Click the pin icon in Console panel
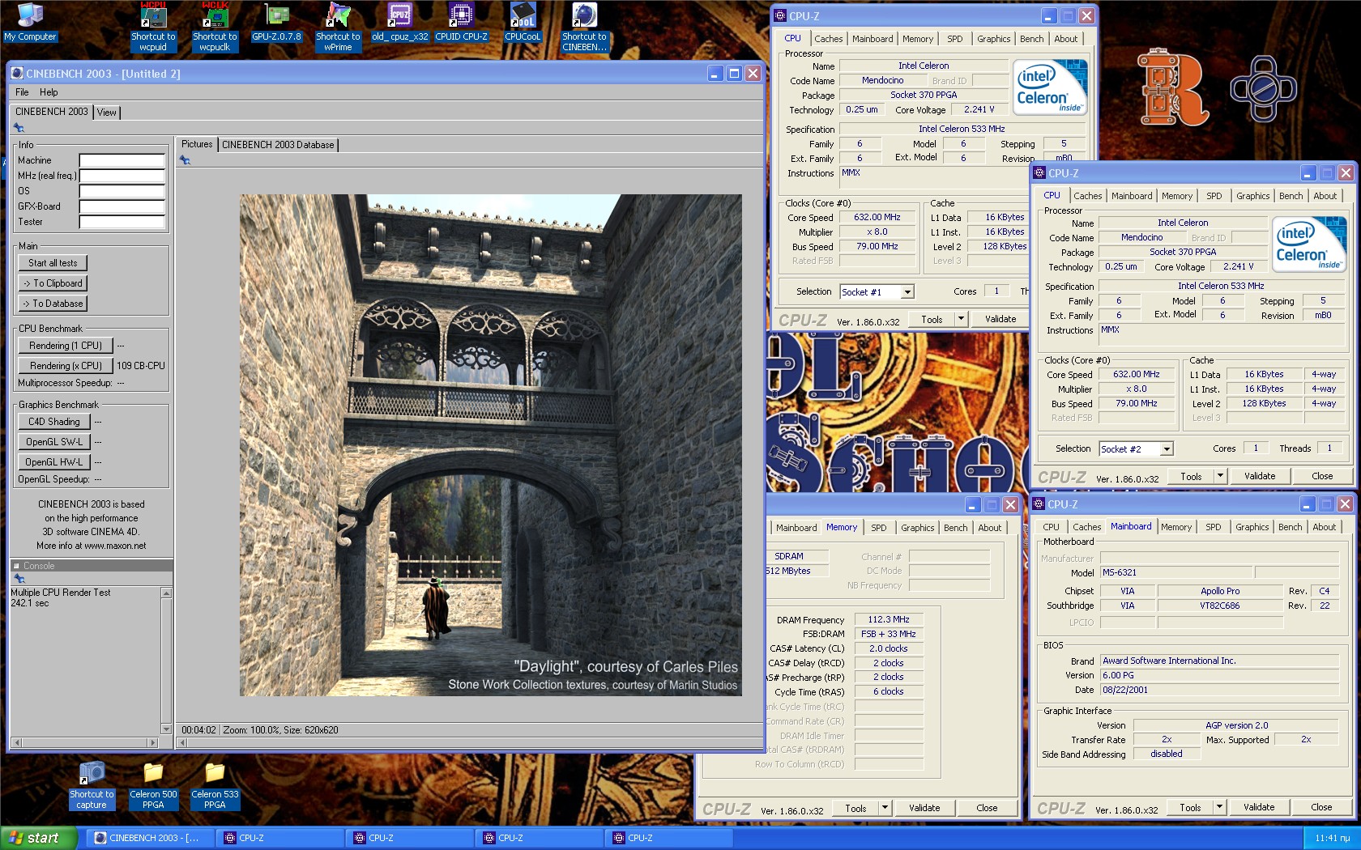Viewport: 1361px width, 850px height. click(x=19, y=579)
